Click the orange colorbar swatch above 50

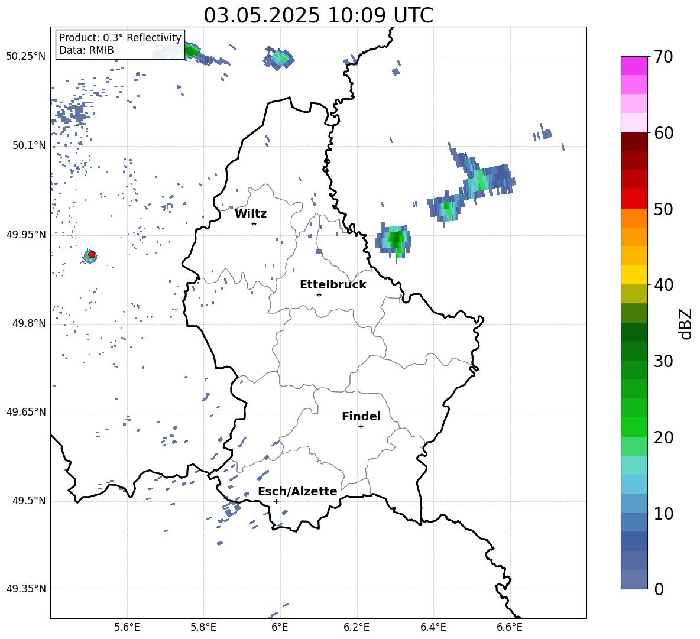coord(634,218)
